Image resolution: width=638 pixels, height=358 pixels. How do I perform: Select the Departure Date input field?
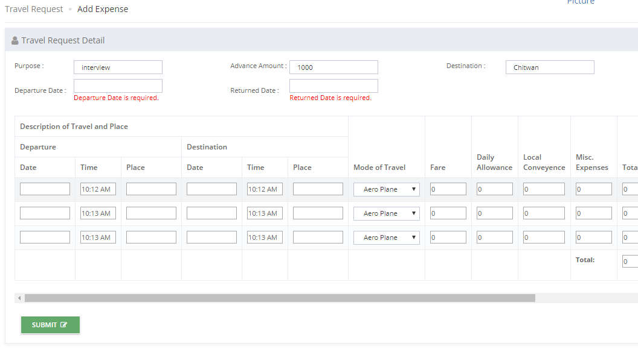[118, 86]
